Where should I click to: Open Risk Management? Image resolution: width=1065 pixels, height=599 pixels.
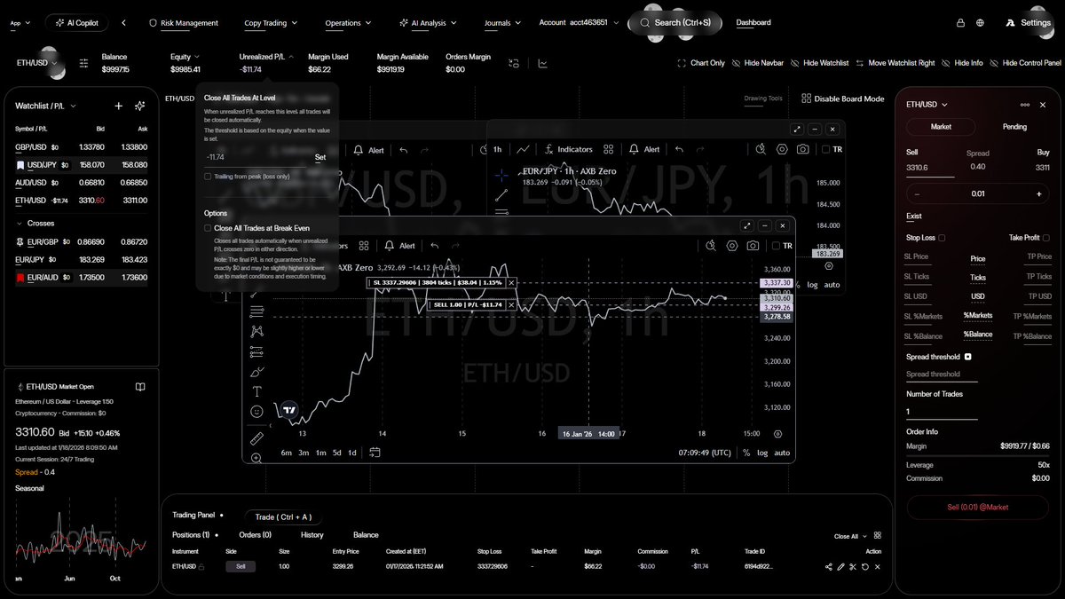184,23
